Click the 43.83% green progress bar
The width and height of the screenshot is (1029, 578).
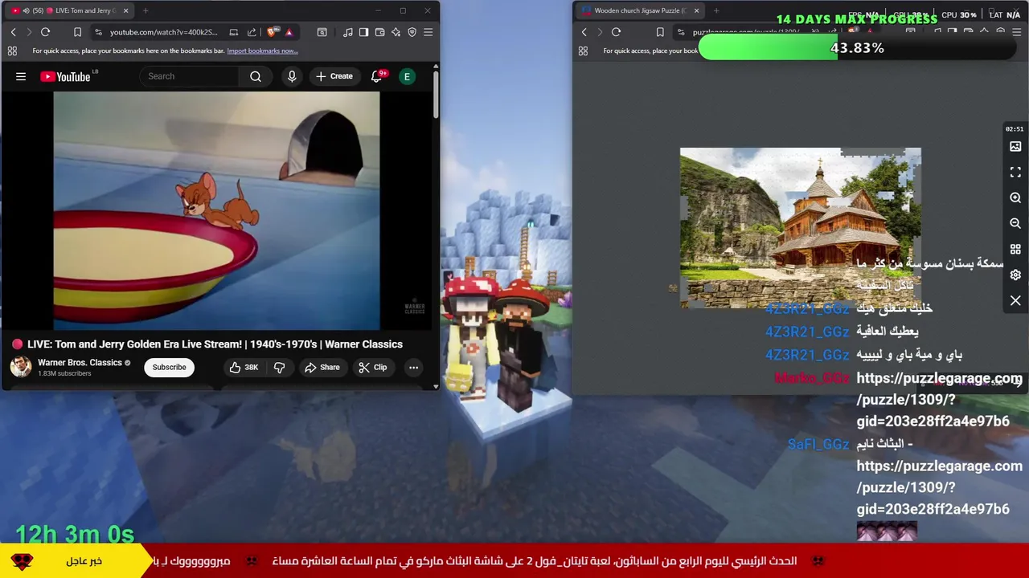[857, 48]
